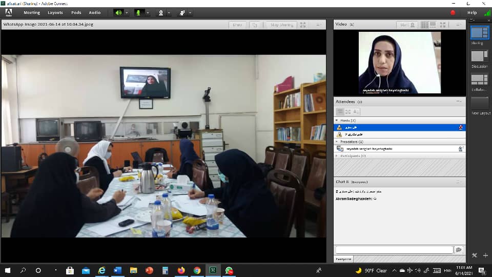492x277 pixels.
Task: Toggle the raise hand status icon
Action: point(182,12)
